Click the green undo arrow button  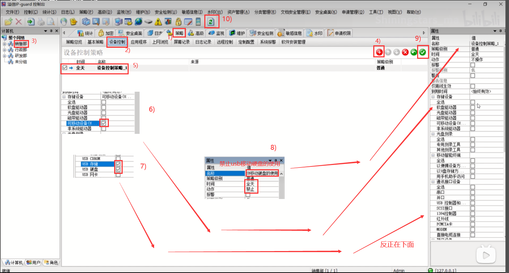point(414,52)
